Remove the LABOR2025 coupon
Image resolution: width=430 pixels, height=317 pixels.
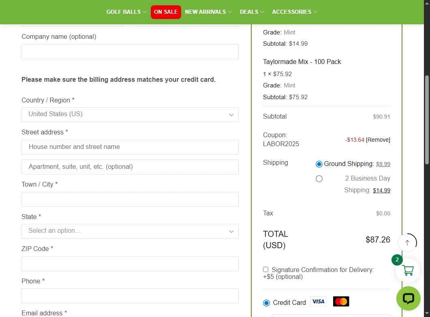[378, 140]
